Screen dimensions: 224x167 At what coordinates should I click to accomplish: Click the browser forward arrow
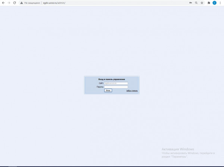coord(9,3)
